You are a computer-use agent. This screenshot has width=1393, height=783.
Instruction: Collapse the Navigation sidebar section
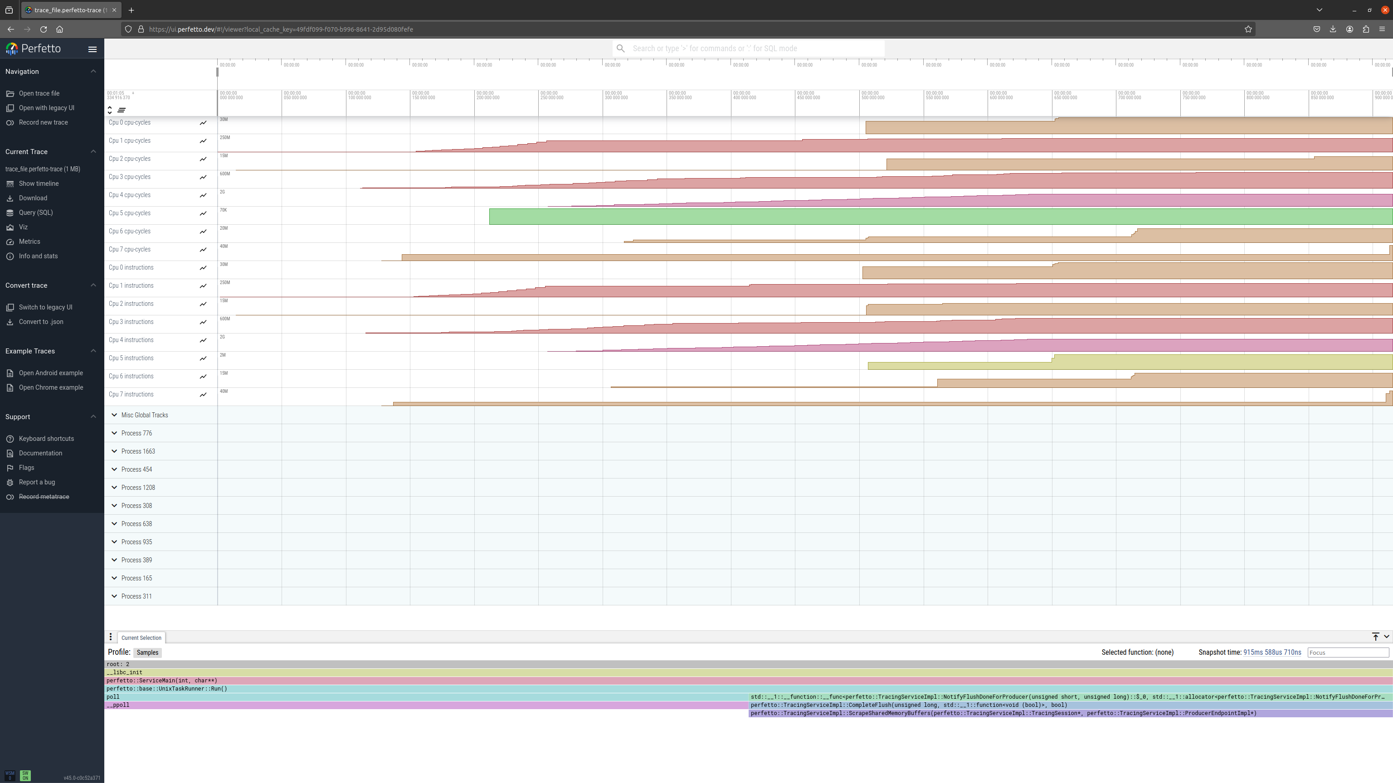click(93, 71)
